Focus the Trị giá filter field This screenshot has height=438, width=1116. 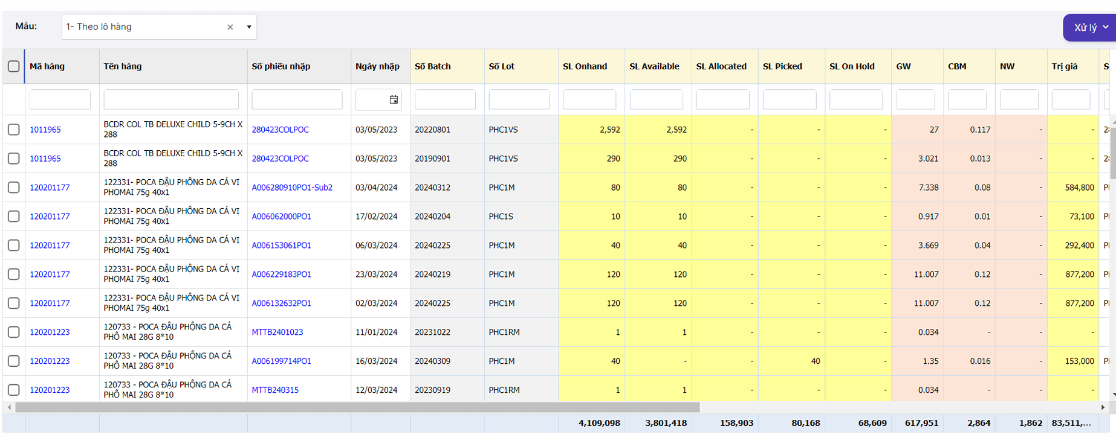1071,100
